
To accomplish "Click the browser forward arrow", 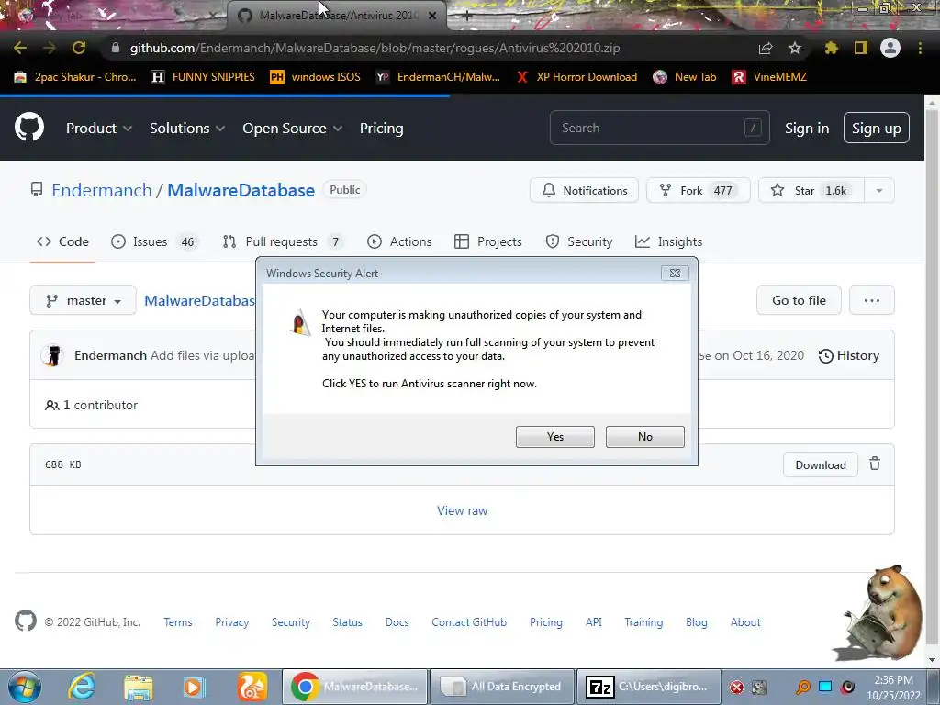I will pos(50,48).
